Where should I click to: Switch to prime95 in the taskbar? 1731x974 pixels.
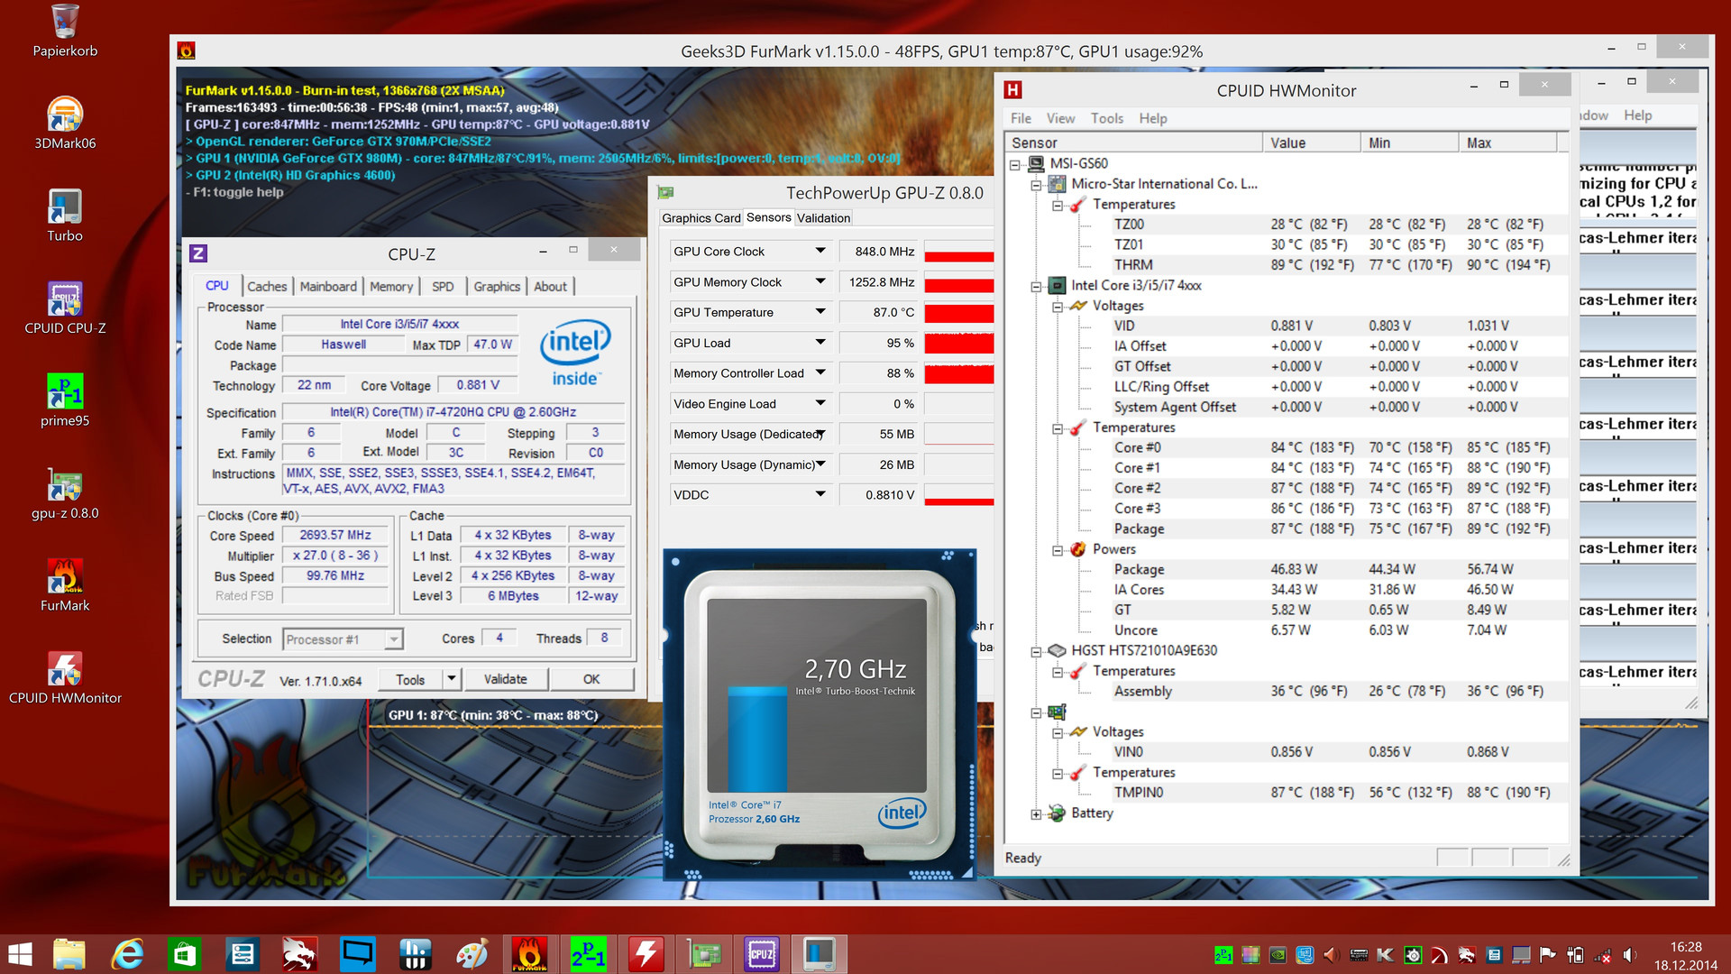click(588, 954)
